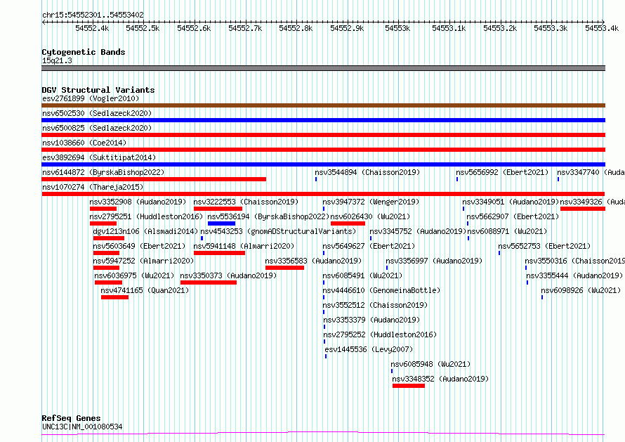Select nsv5656992 (Ebert2021) label
Image resolution: width=625 pixels, height=442 pixels.
tap(502, 172)
